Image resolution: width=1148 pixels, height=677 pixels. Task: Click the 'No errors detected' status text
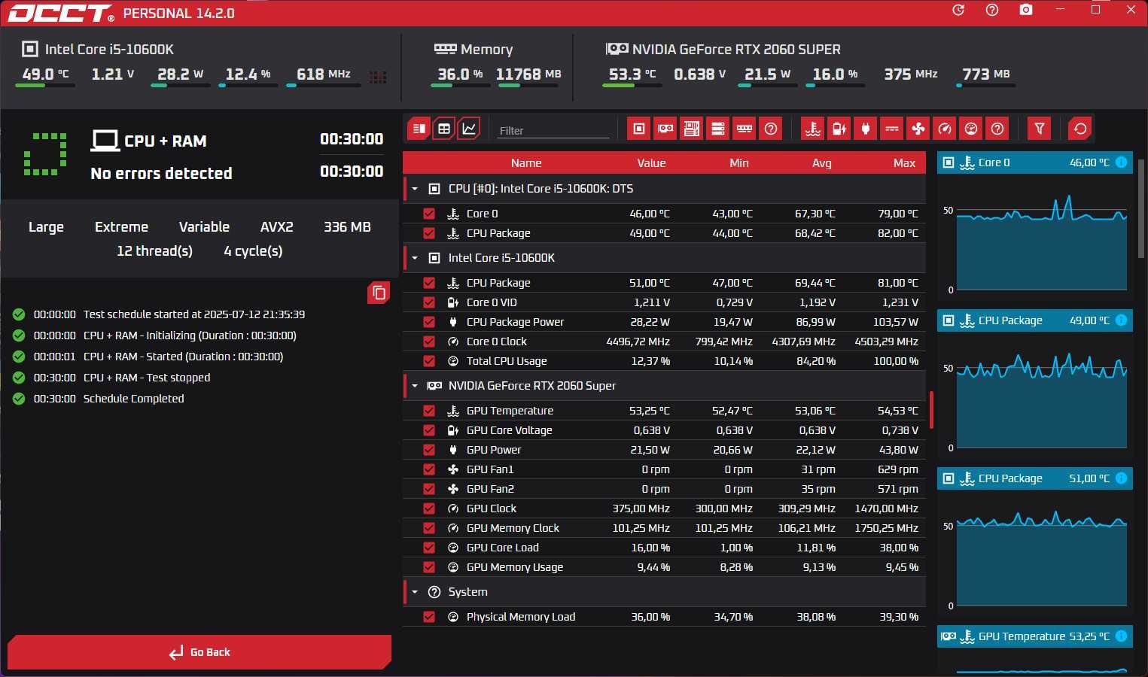pos(161,174)
